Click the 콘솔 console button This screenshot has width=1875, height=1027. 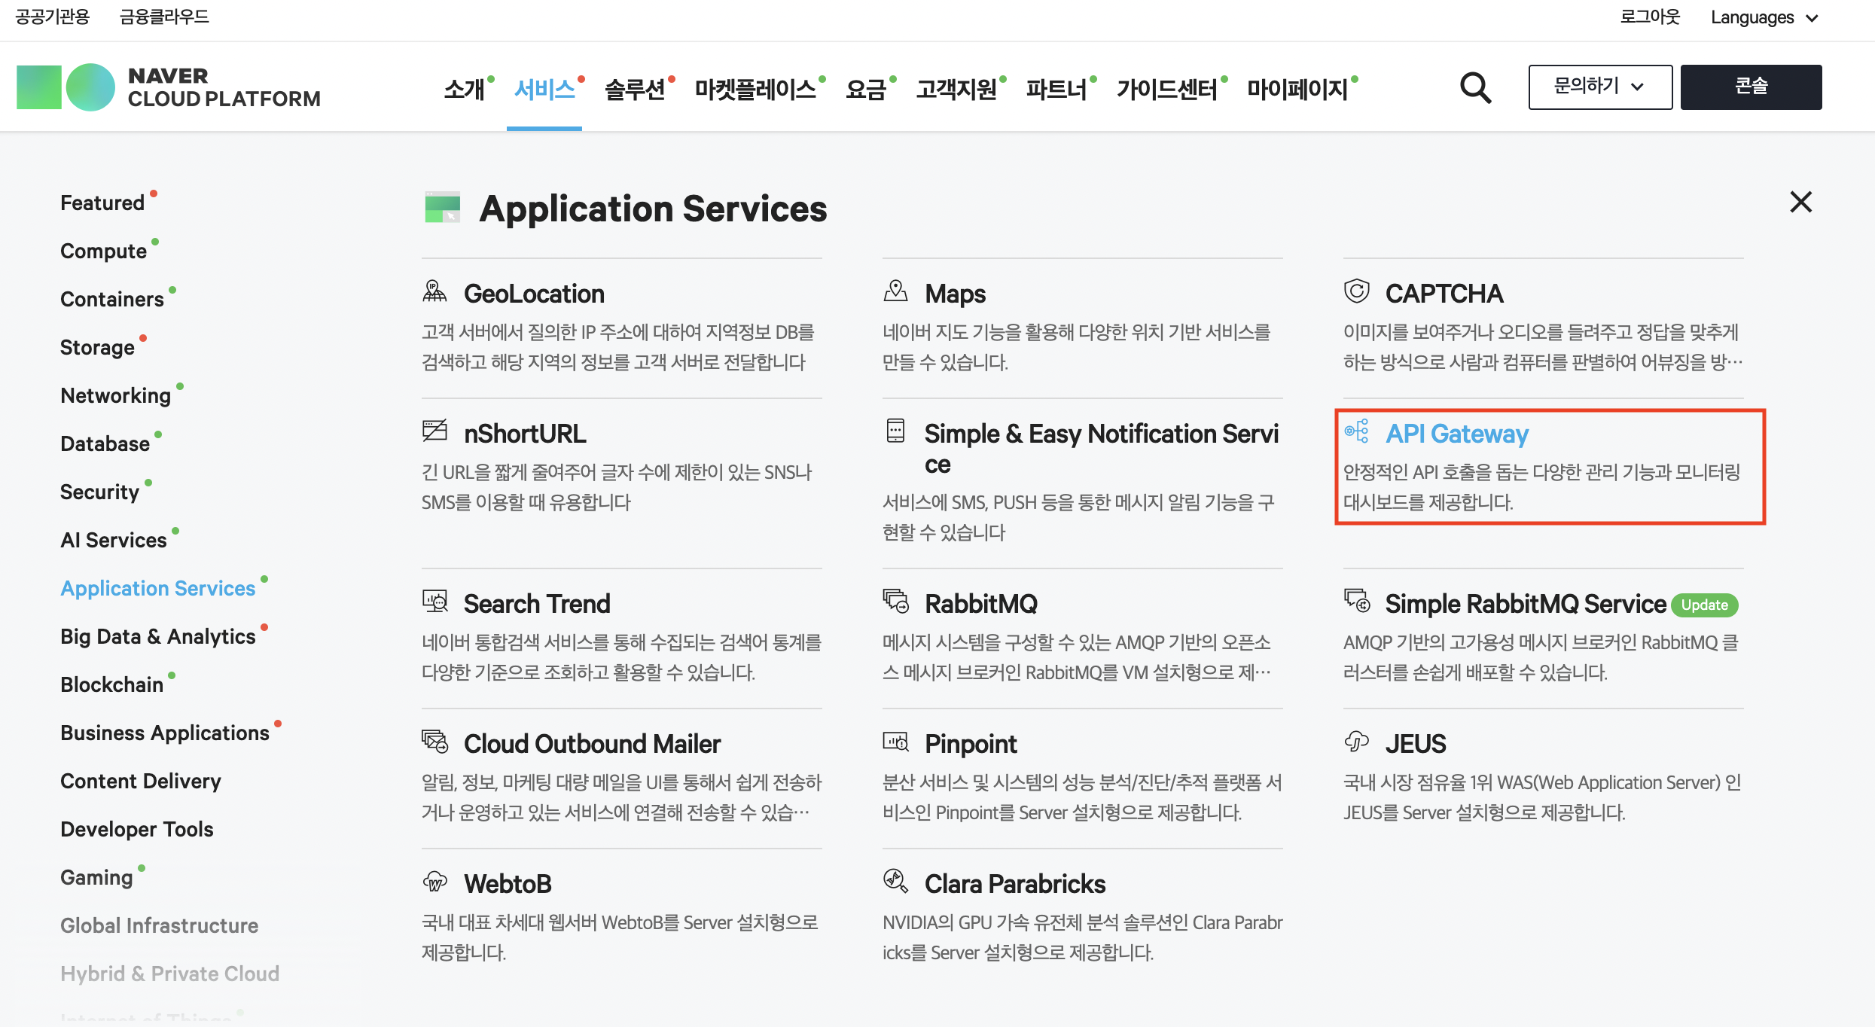tap(1751, 87)
